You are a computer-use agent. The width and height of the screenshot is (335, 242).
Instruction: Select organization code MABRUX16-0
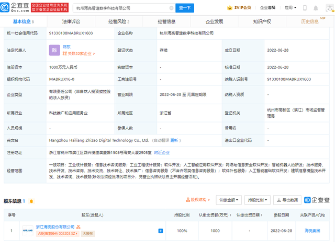click(62, 79)
